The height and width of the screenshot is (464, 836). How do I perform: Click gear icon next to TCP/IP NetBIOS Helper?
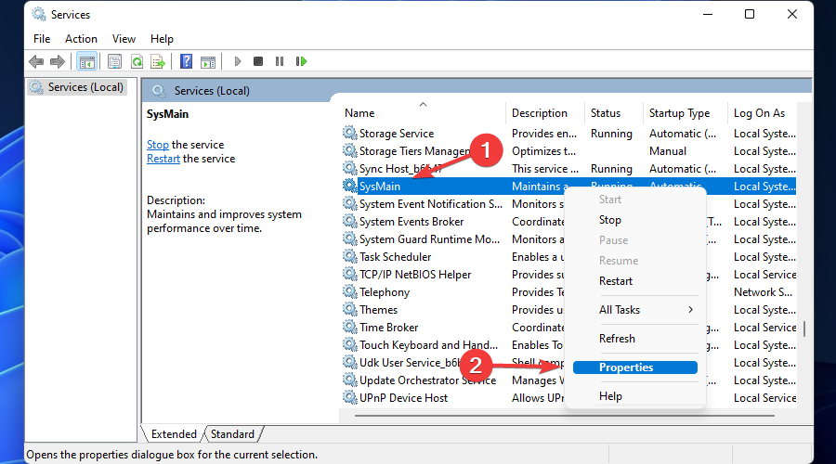(x=350, y=274)
